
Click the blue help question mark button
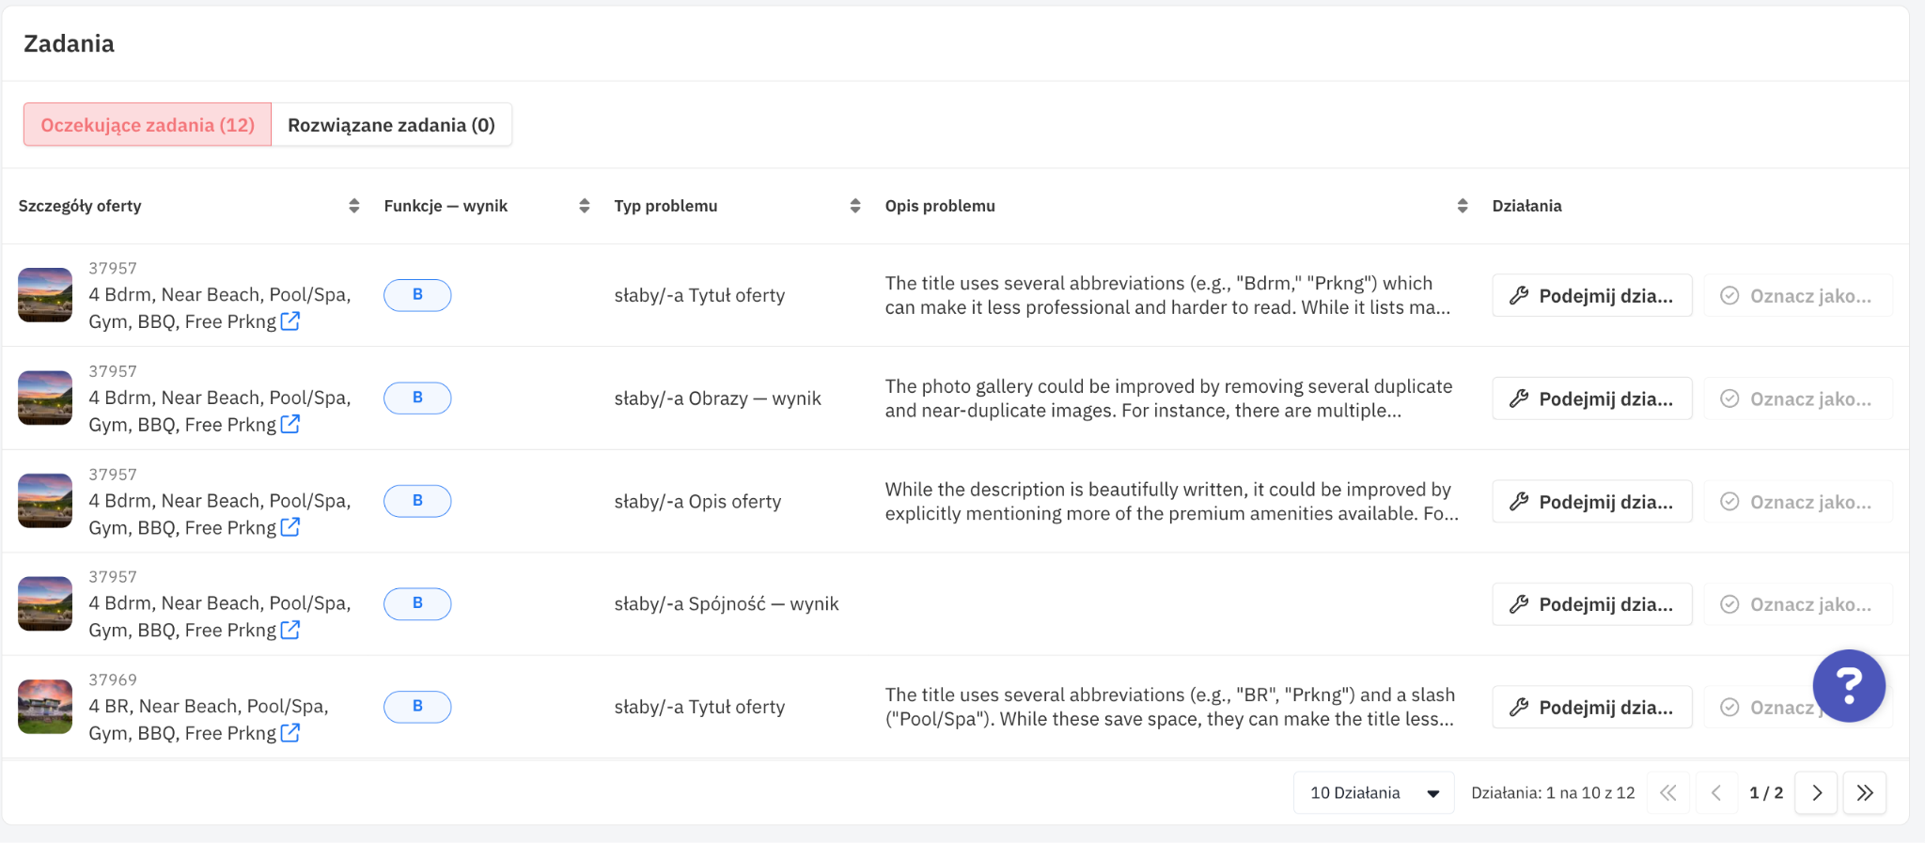1849,686
